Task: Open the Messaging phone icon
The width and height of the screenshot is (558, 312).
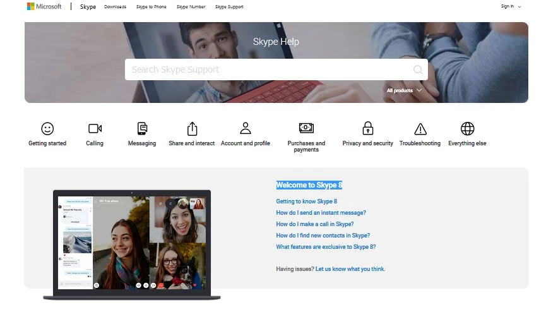Action: pos(142,129)
